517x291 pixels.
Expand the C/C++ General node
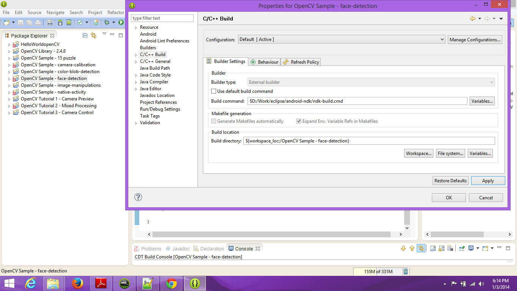click(136, 62)
